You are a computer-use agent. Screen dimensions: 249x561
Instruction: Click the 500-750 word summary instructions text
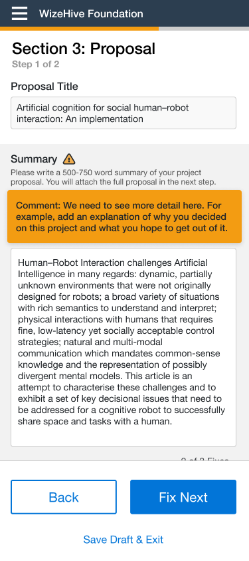click(x=113, y=177)
